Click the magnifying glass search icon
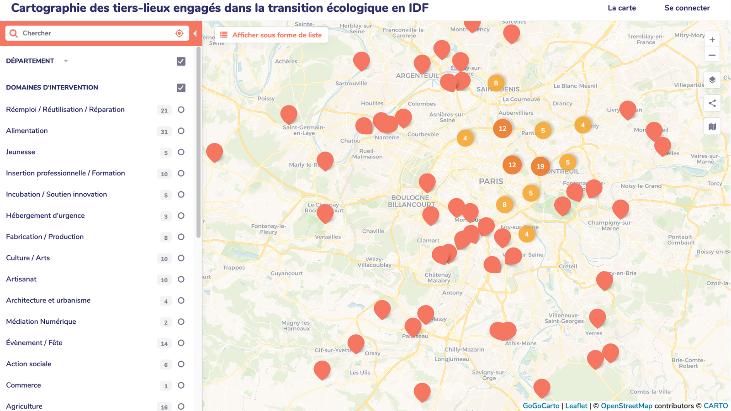The height and width of the screenshot is (411, 731). tap(14, 33)
